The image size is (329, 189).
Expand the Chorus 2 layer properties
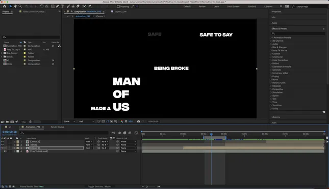[15, 142]
